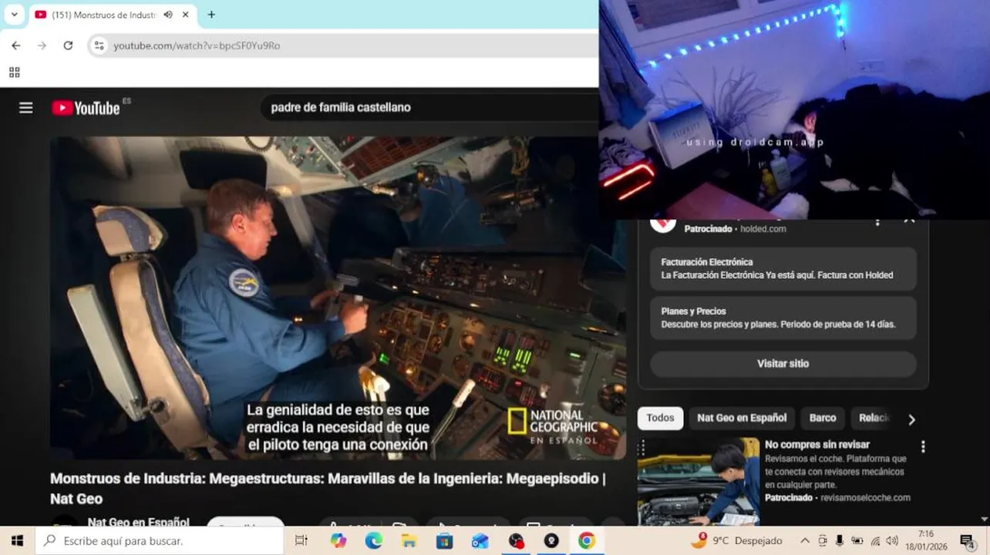Open Wi-Fi network tray icon
The height and width of the screenshot is (555, 990).
pyautogui.click(x=875, y=540)
